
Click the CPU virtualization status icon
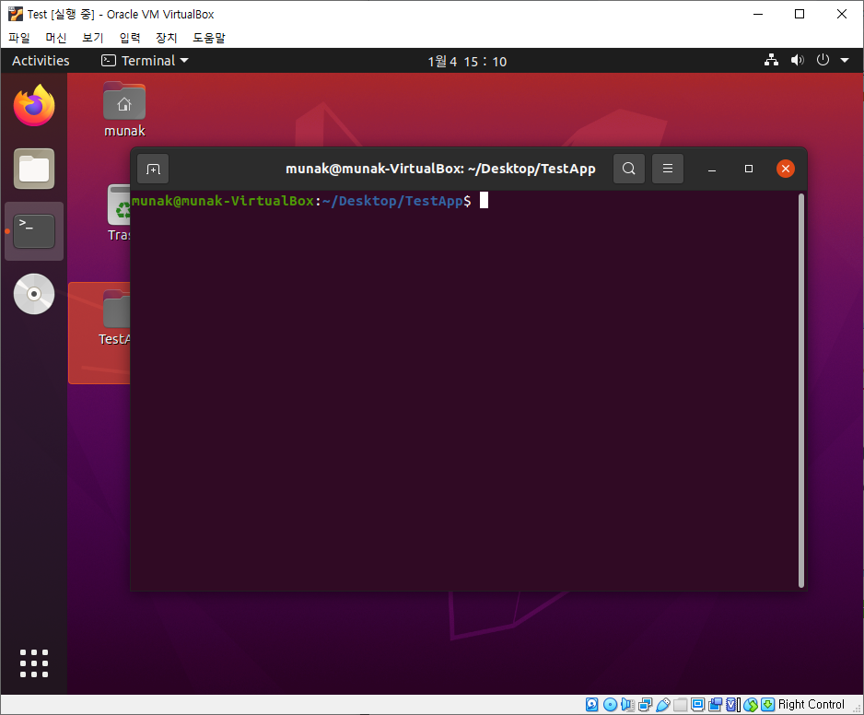731,705
